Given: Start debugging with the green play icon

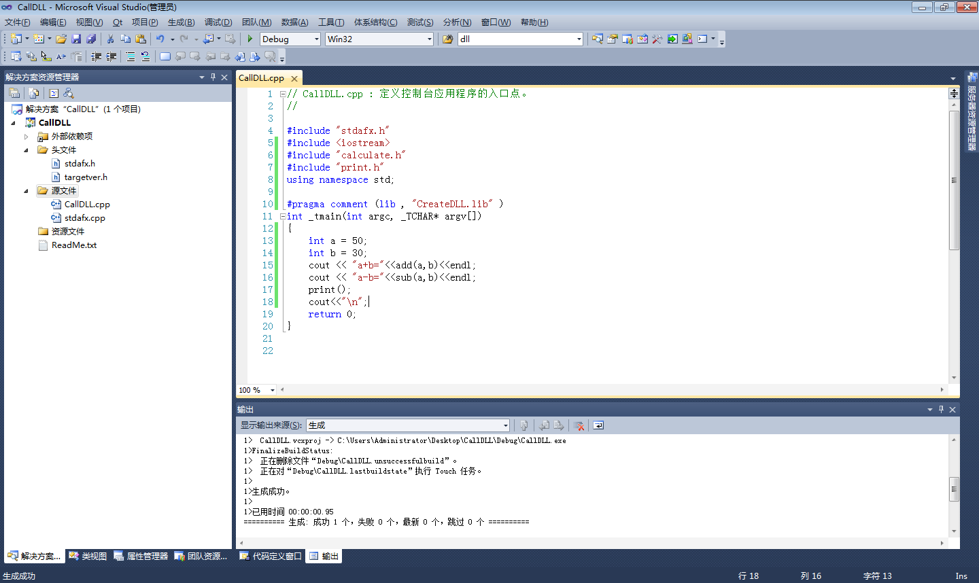Looking at the screenshot, I should (250, 39).
